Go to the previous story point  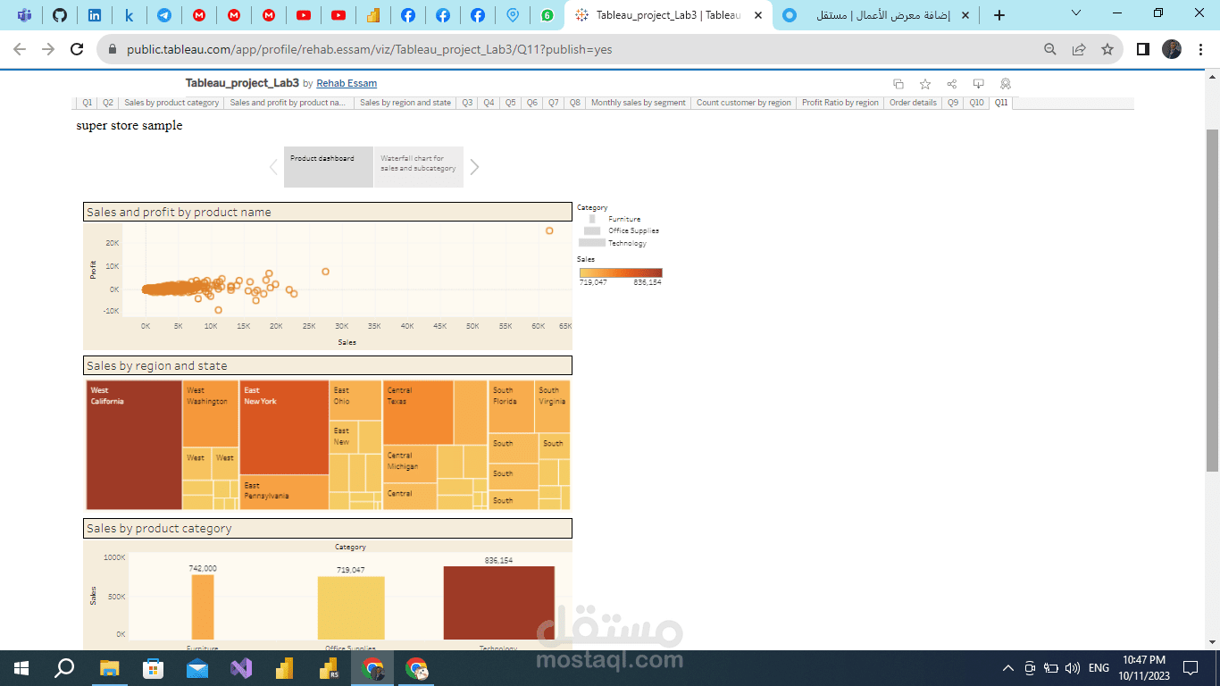274,167
